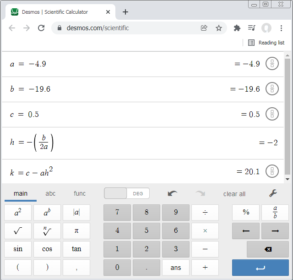Click the left parenthesis key
Screen dimensions: 293x280
pos(18,268)
